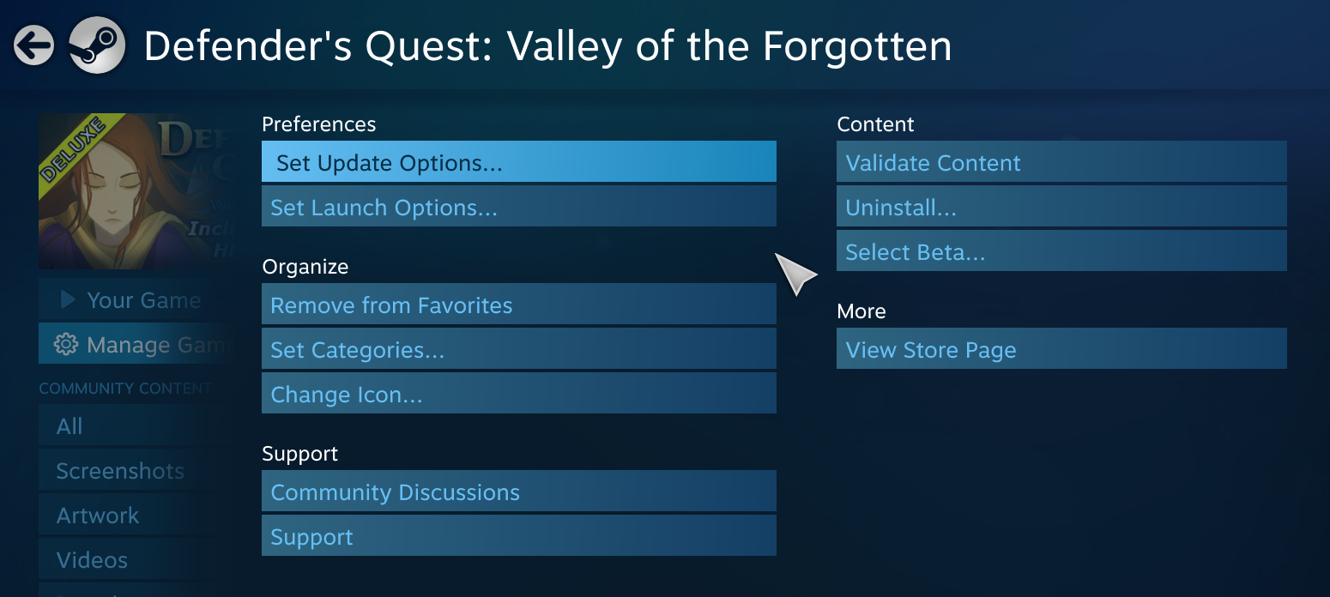Screen dimensions: 1330x597
Task: Select Your Game in the sidebar
Action: pos(142,300)
